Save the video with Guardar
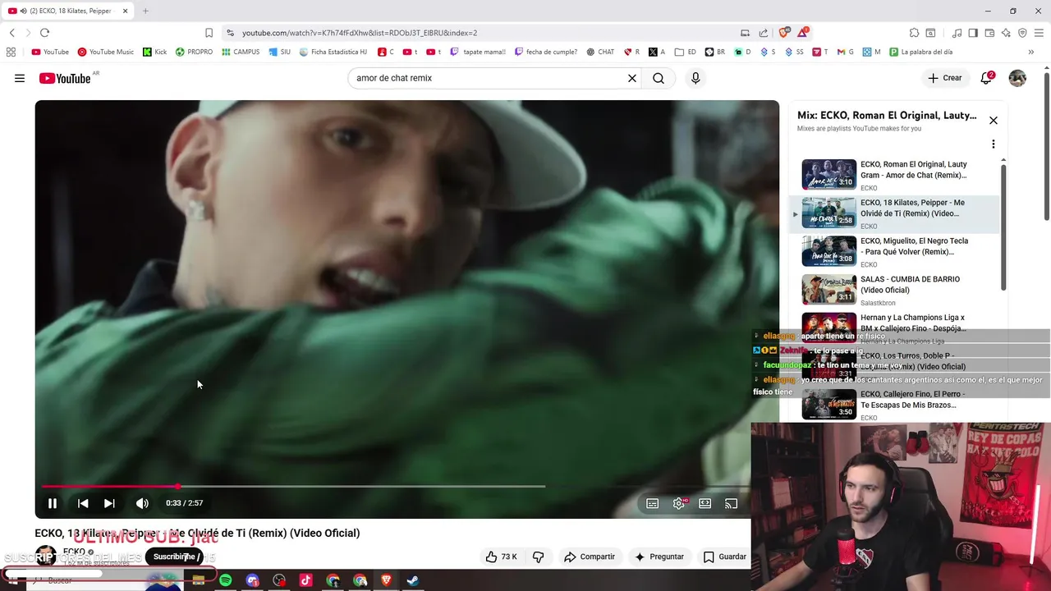 [724, 557]
